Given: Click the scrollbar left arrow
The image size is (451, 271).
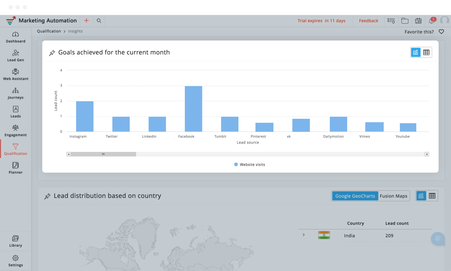Looking at the screenshot, I should click(69, 154).
